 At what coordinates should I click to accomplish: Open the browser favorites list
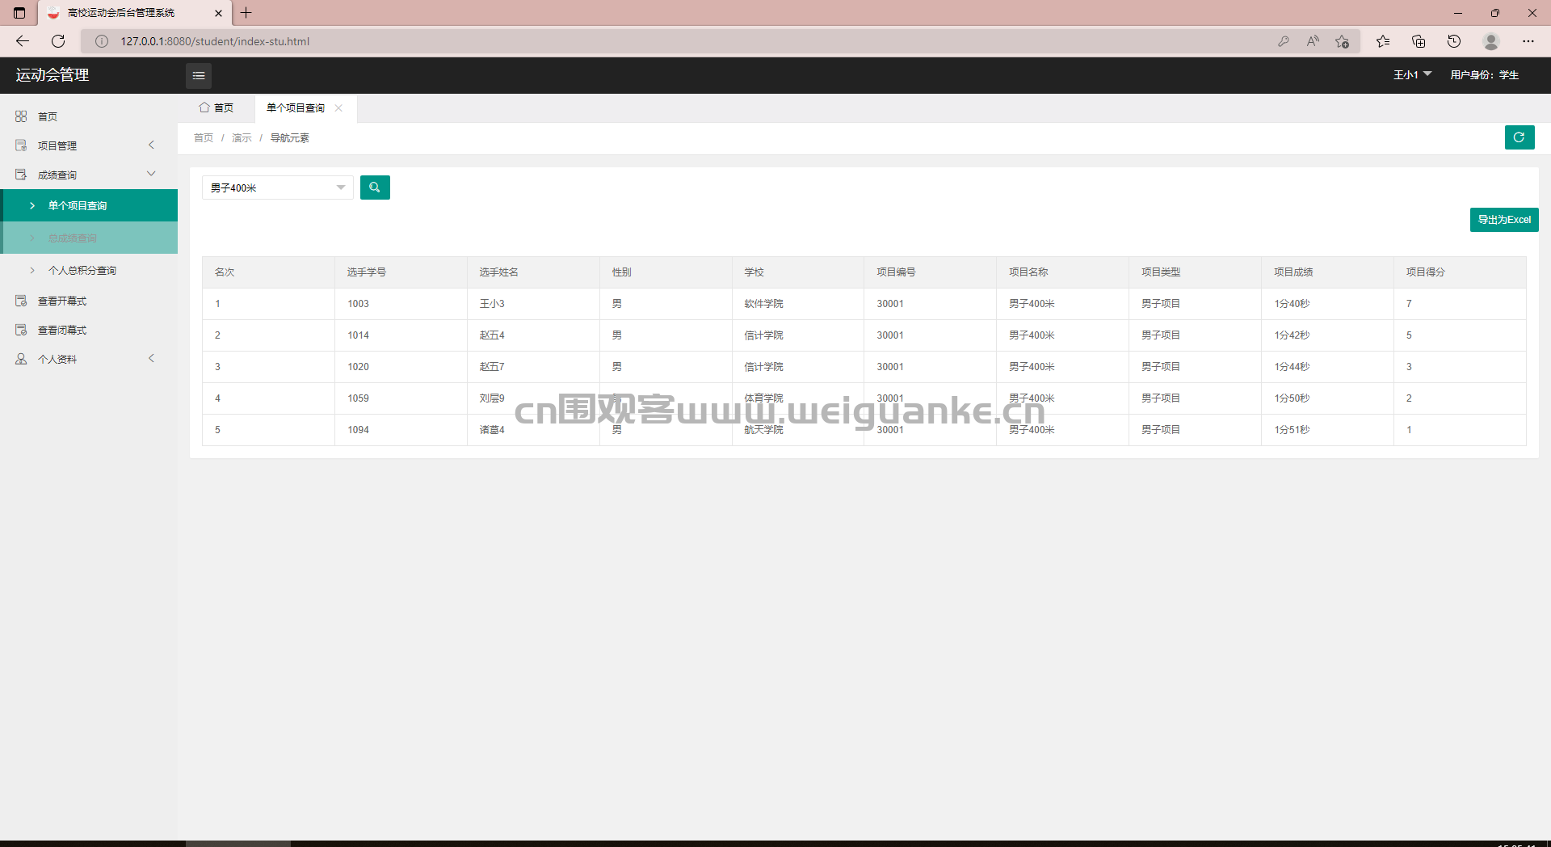1383,41
